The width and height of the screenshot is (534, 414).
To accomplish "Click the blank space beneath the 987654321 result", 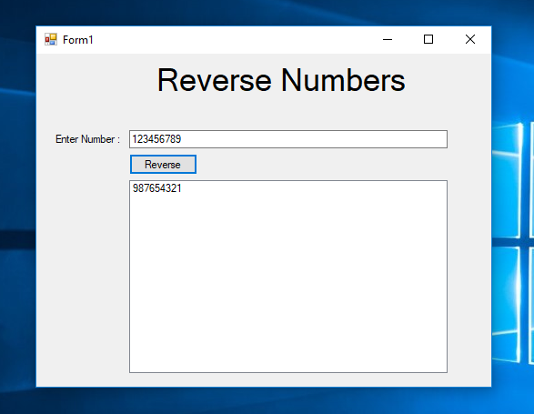I will 288,283.
